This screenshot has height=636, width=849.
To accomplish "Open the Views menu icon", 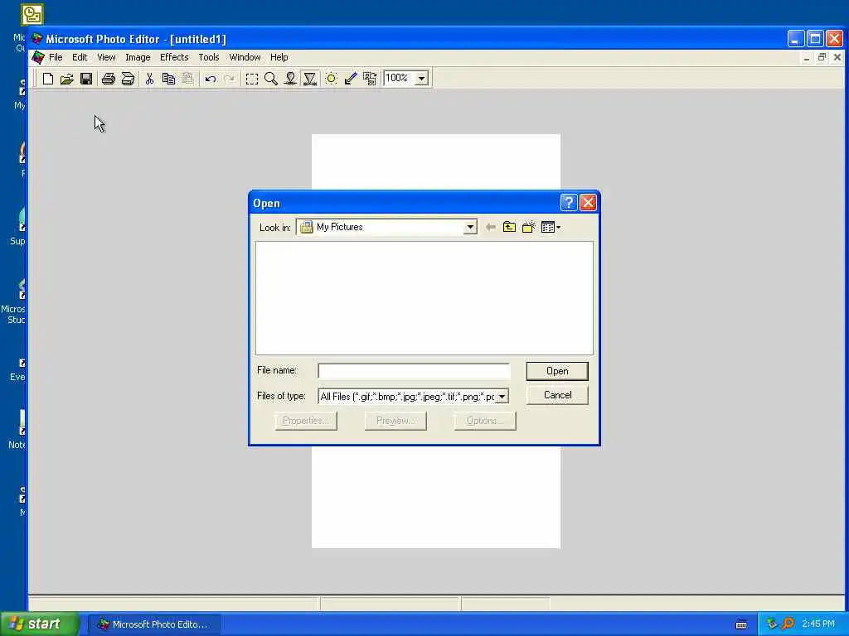I will pos(551,227).
